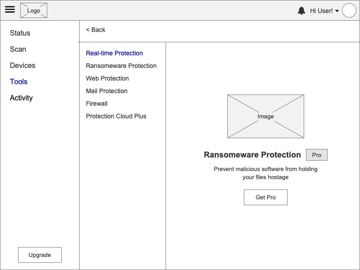This screenshot has width=360, height=270.
Task: View the Activity section
Action: 21,98
